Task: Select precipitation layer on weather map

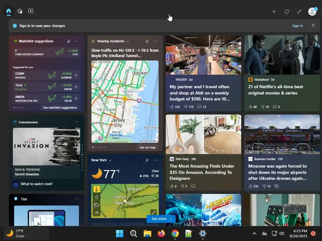Action: [x=97, y=197]
